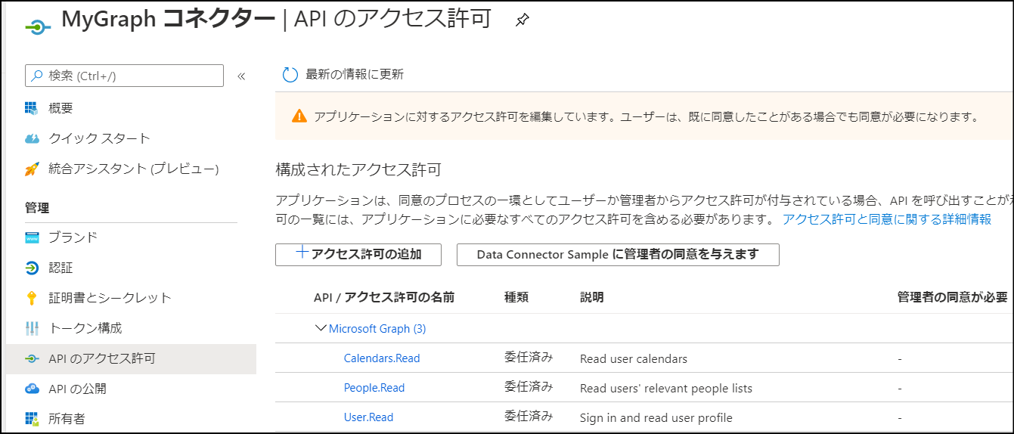
Task: Click 委任済み type in Calendars.Read row
Action: click(529, 357)
